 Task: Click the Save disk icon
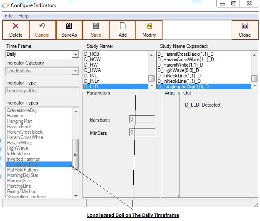[x=96, y=26]
